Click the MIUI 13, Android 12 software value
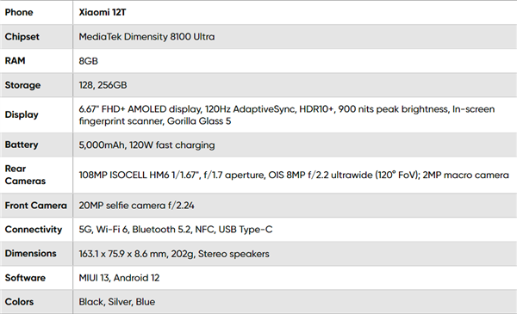The image size is (517, 314). tap(119, 278)
